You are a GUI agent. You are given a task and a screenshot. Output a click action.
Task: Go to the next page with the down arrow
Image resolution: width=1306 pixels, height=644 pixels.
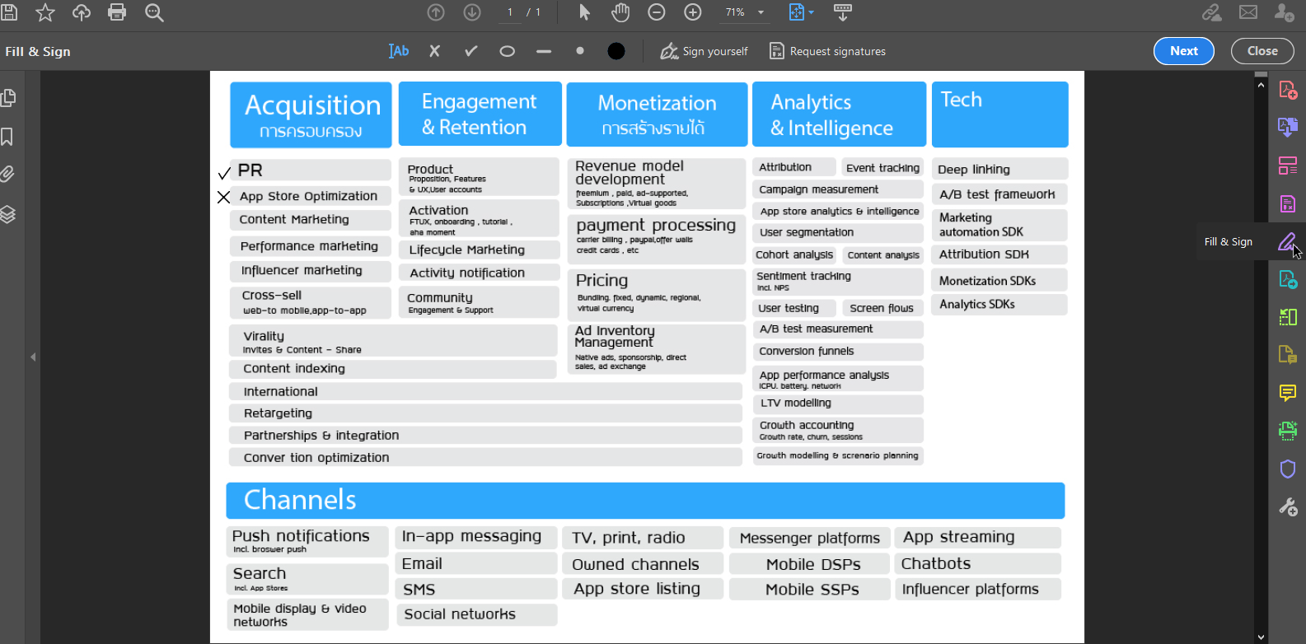(x=472, y=12)
